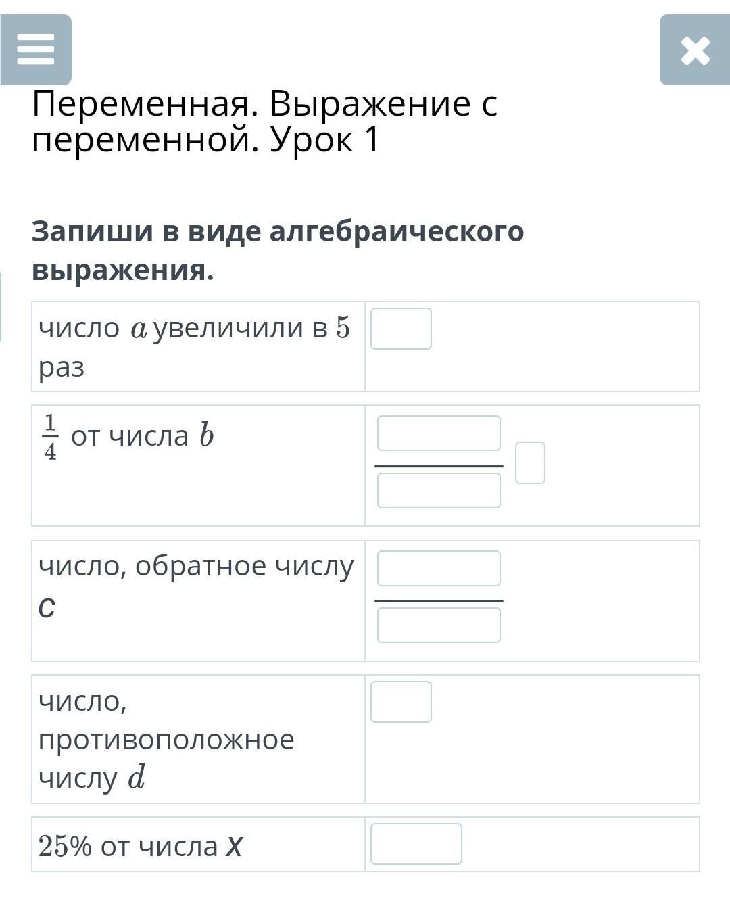730x923 pixels.
Task: Close the lesson with the X button
Action: [695, 50]
